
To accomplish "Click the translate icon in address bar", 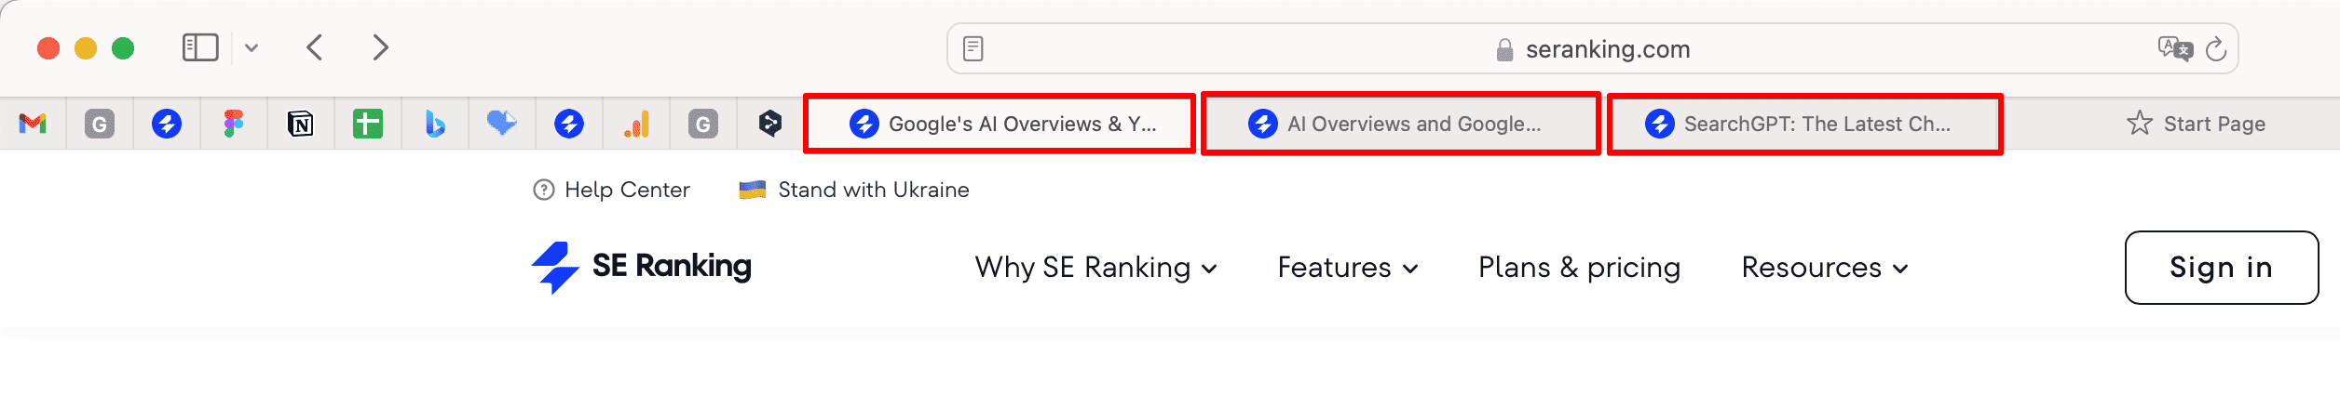I will point(2175,48).
